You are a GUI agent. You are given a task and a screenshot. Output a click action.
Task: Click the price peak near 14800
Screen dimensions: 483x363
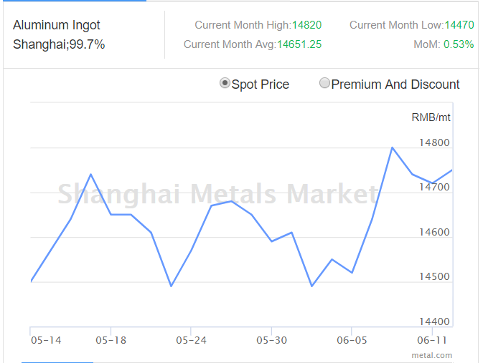pos(392,147)
